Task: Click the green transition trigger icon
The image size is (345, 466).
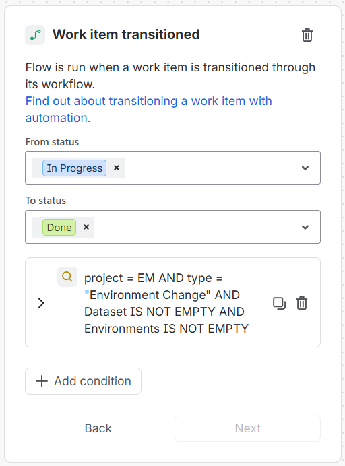Action: [35, 35]
